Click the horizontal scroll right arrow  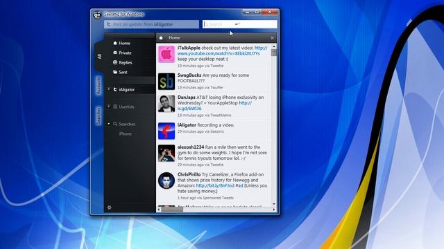(274, 210)
